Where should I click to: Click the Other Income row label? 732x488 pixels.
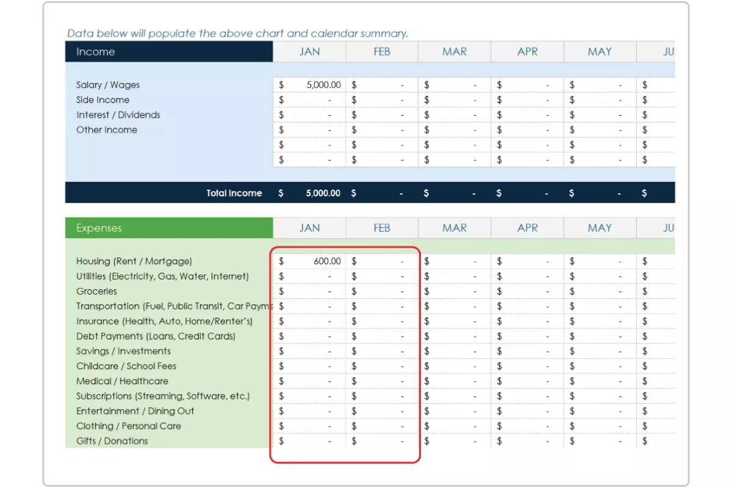click(x=107, y=129)
